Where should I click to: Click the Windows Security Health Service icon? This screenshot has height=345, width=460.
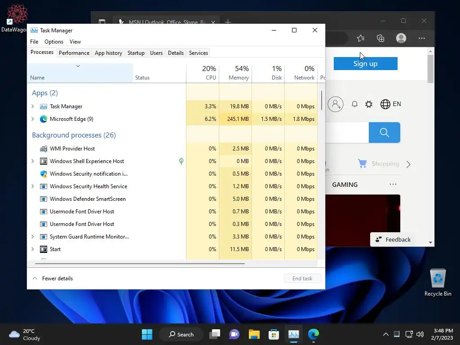tap(44, 186)
